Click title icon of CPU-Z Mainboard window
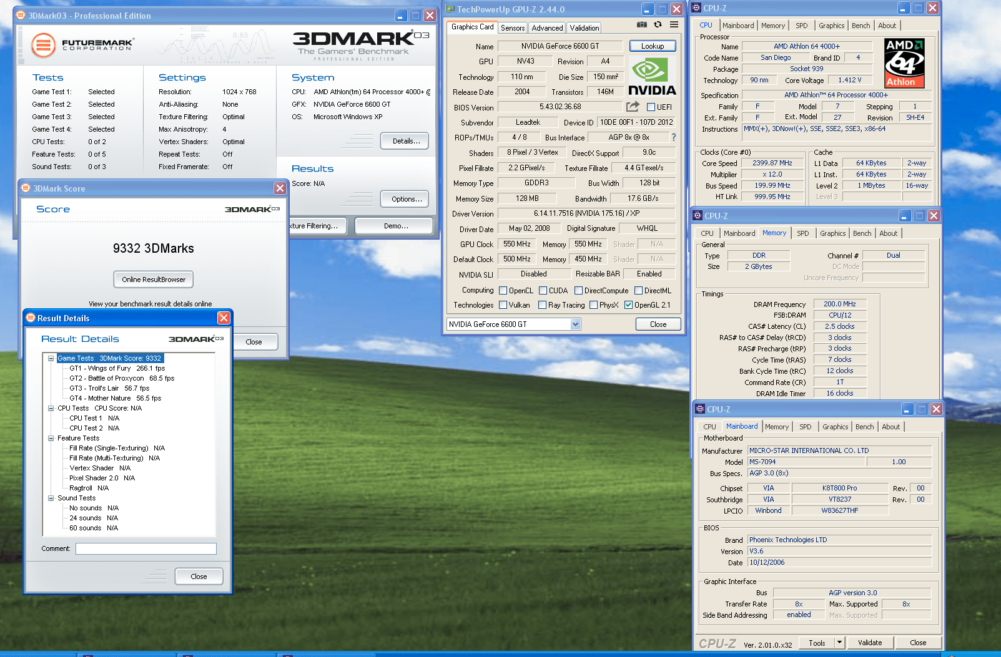Screen dimensions: 1001x657 click(x=700, y=409)
